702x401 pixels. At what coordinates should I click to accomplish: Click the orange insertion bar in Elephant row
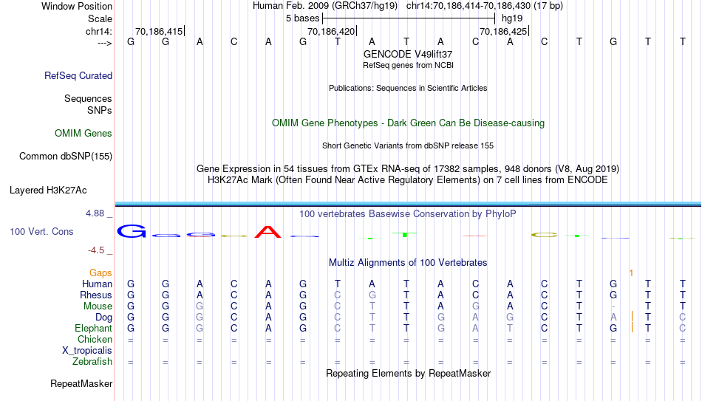[632, 328]
